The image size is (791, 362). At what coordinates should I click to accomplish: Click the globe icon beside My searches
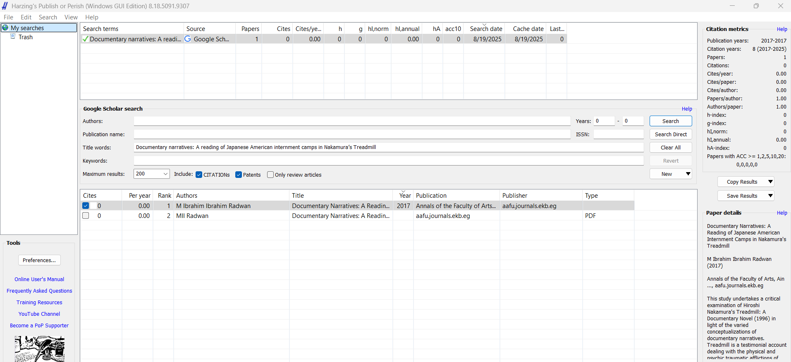tap(5, 28)
